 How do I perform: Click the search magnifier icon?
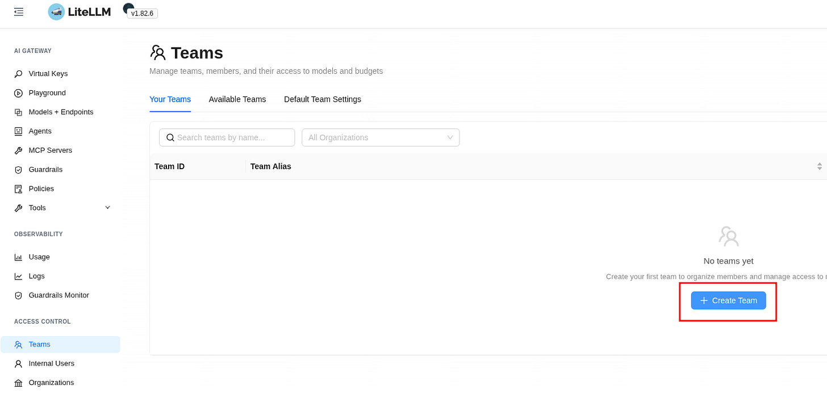(170, 137)
